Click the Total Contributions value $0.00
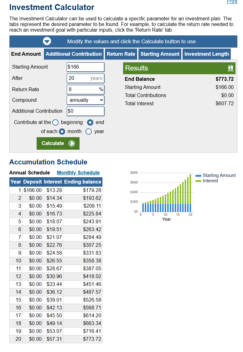The image size is (243, 352). click(x=227, y=96)
